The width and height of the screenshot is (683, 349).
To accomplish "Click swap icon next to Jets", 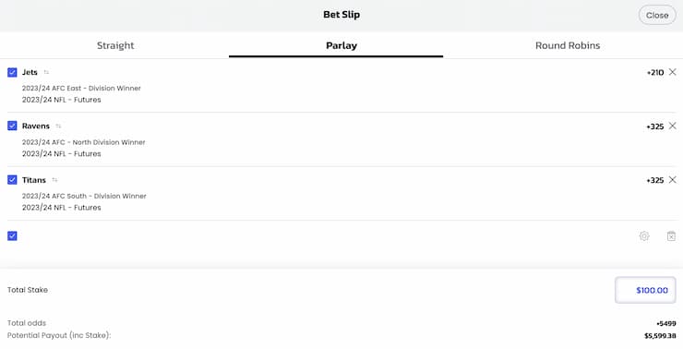I will point(46,72).
